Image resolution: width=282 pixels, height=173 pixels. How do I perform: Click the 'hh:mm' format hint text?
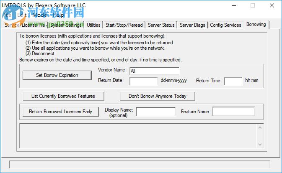click(252, 80)
